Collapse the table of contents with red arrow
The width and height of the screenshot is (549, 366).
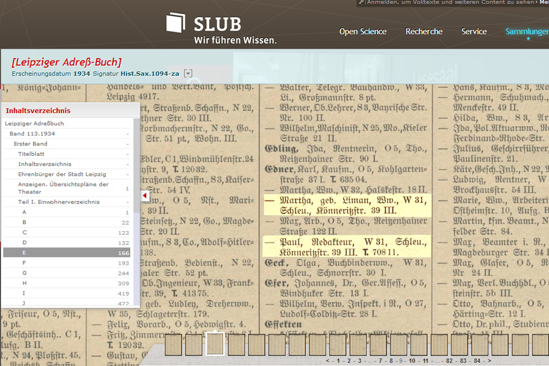[144, 195]
